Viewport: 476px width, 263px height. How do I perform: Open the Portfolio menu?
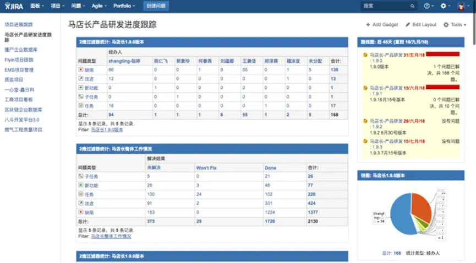pos(124,6)
